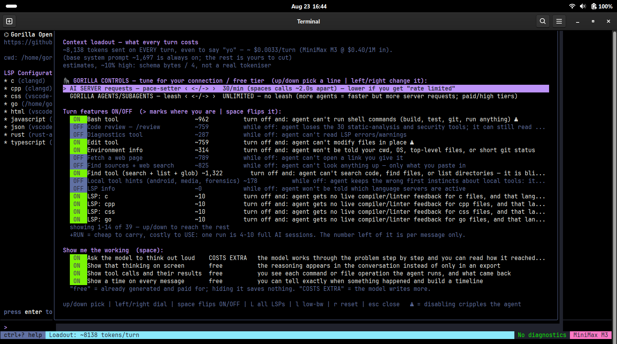
Task: Click the battery indicator icon
Action: pos(594,6)
